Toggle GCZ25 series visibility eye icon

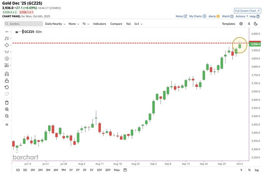pyautogui.click(x=17, y=32)
